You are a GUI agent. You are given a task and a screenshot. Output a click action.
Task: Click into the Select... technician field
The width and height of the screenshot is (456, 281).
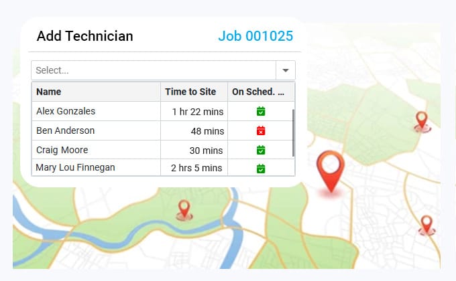pyautogui.click(x=154, y=70)
